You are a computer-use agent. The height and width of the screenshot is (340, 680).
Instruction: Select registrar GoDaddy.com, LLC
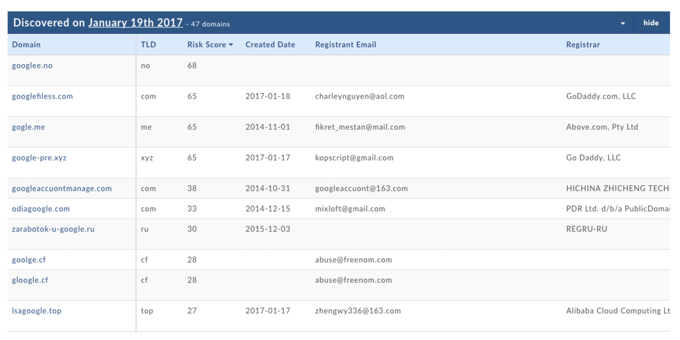(601, 96)
